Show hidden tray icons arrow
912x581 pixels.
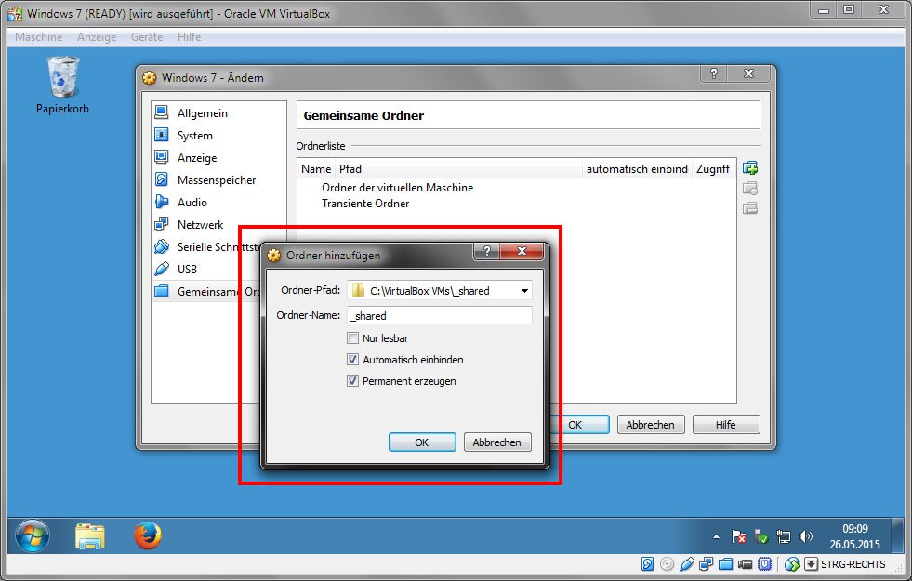pyautogui.click(x=716, y=536)
